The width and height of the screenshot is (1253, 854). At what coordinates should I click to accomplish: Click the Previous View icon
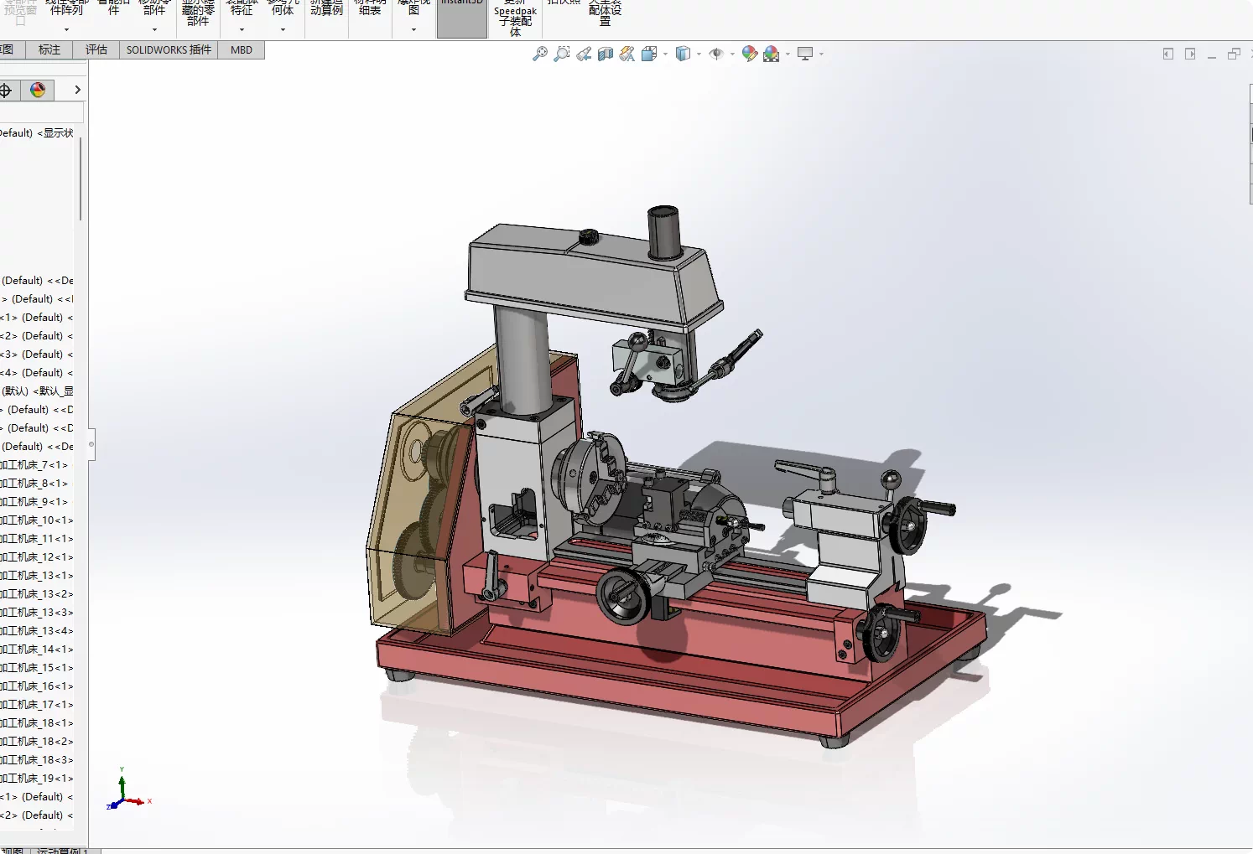584,54
